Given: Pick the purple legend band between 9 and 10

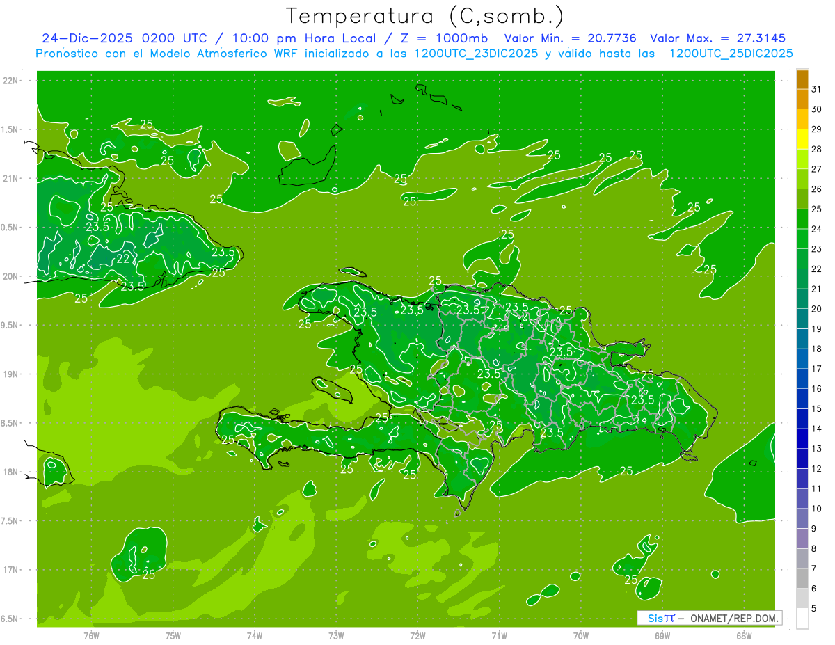Looking at the screenshot, I should coord(802,519).
